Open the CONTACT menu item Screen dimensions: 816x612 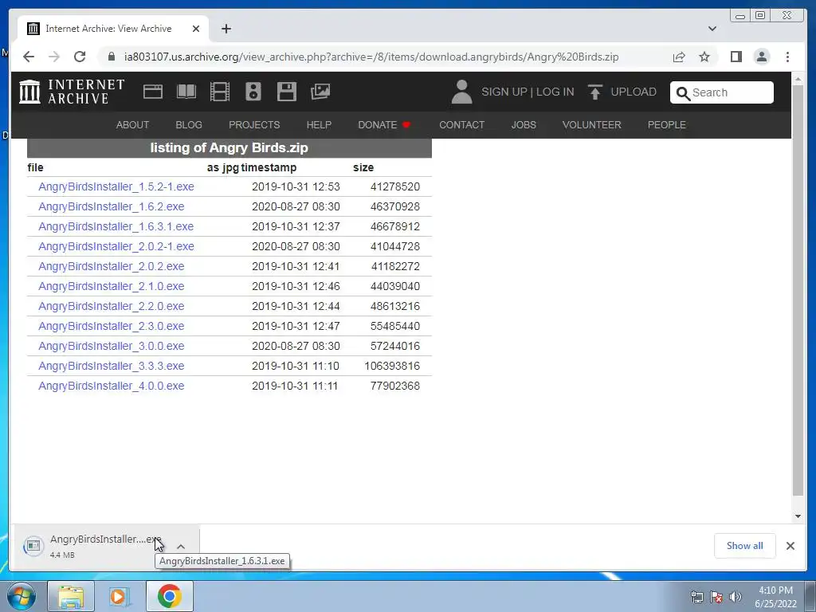[461, 125]
